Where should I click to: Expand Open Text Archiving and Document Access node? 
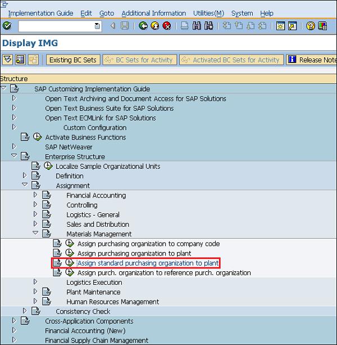(x=14, y=98)
